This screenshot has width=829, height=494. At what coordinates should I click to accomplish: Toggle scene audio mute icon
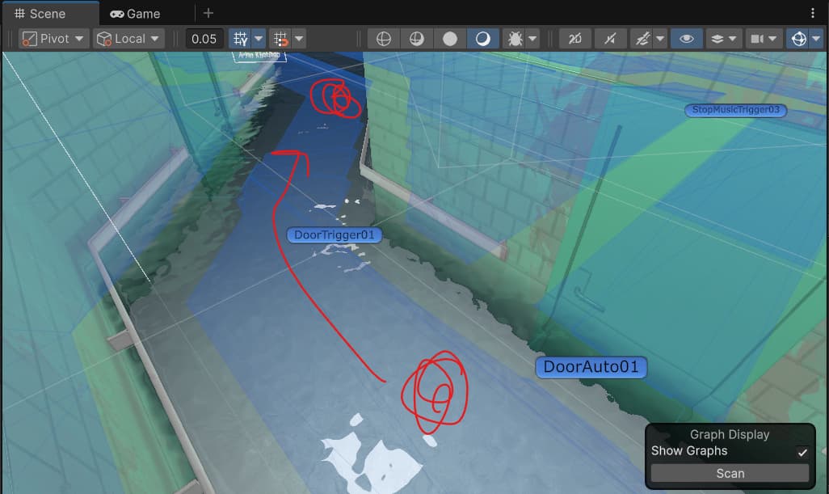[x=610, y=39]
